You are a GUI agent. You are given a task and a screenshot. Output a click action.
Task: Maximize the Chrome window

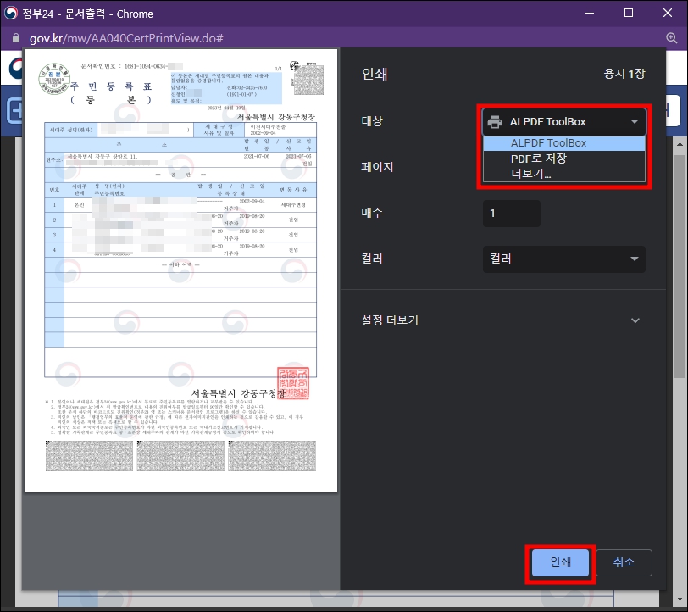[x=629, y=14]
